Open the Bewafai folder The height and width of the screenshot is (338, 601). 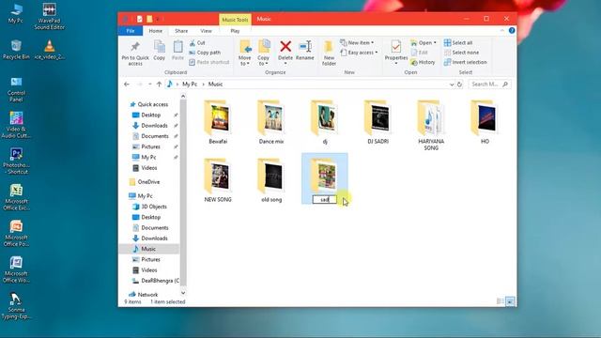tap(218, 122)
